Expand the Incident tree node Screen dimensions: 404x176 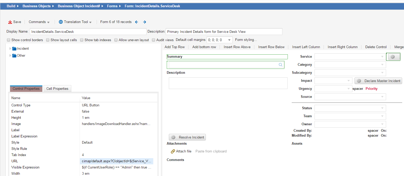pos(10,48)
